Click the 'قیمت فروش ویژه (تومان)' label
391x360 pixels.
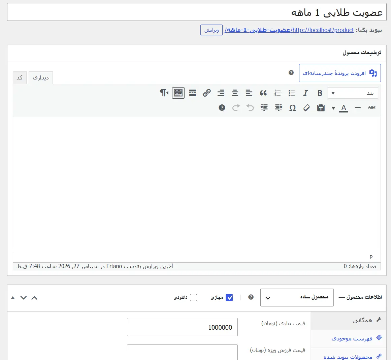point(278,350)
